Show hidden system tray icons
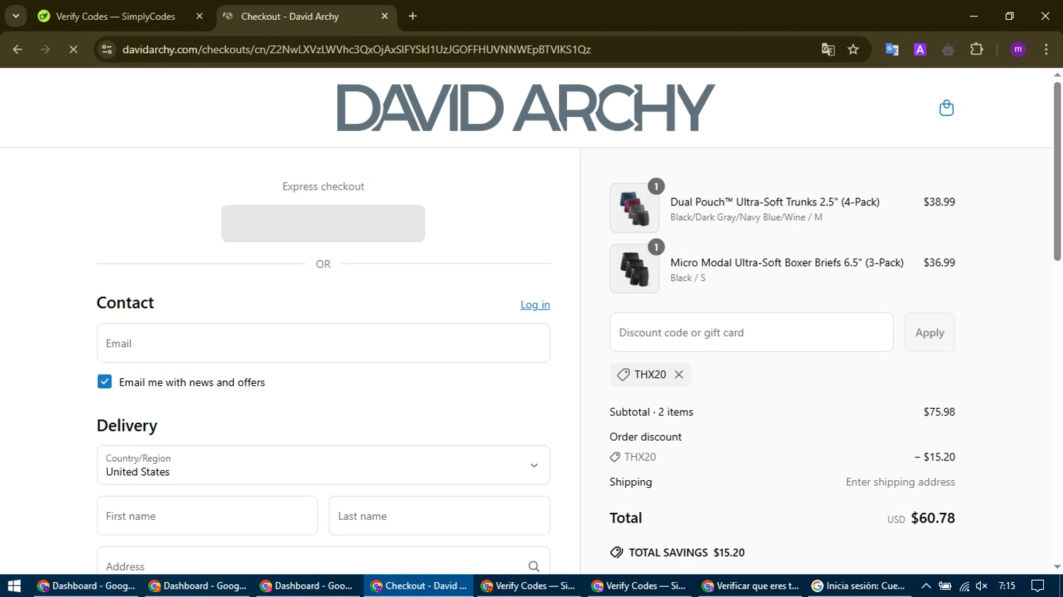The height and width of the screenshot is (597, 1063). click(926, 586)
